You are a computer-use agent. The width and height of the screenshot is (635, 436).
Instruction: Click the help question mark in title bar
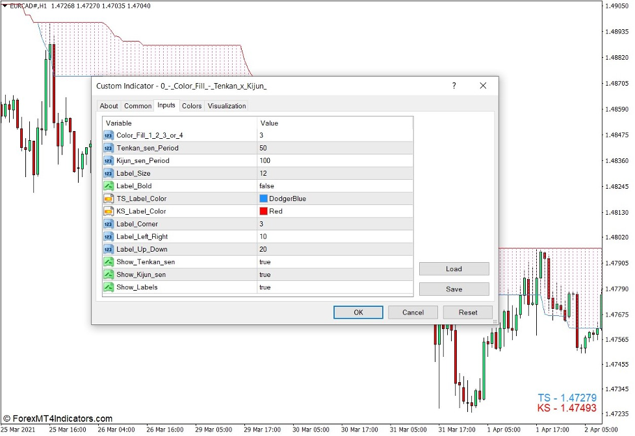pyautogui.click(x=454, y=86)
